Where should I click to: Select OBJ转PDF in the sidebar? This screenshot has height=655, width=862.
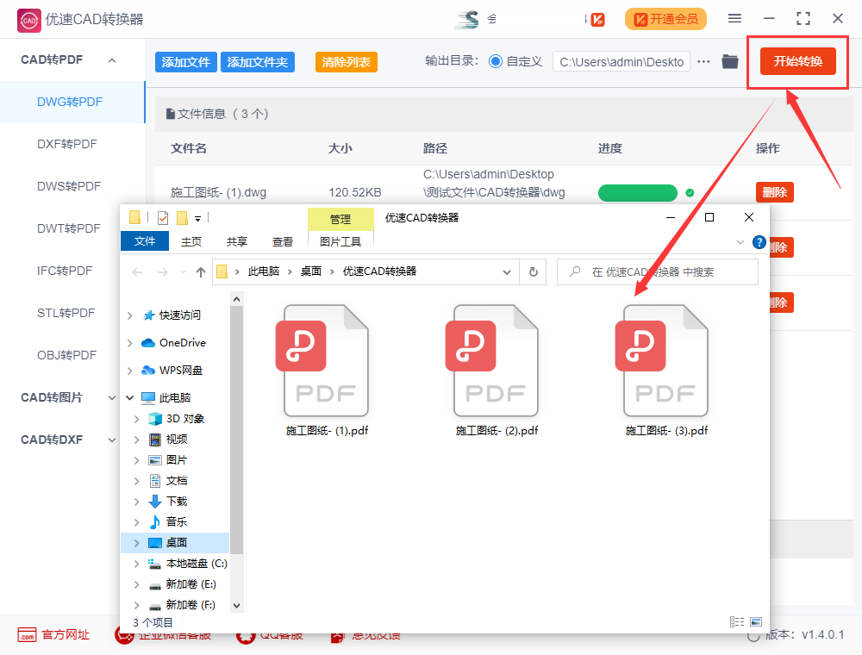(x=66, y=356)
